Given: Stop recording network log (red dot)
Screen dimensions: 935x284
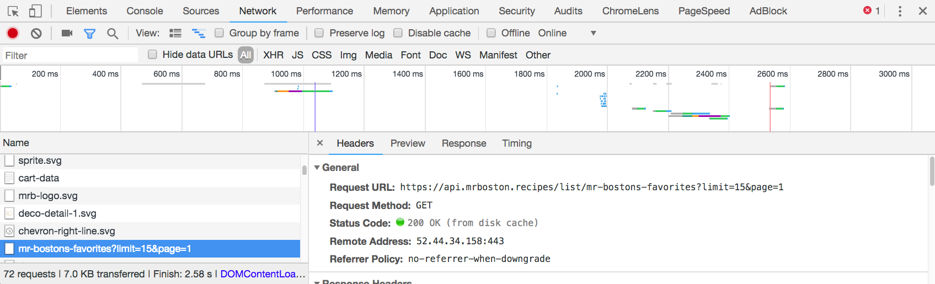Looking at the screenshot, I should tap(13, 33).
